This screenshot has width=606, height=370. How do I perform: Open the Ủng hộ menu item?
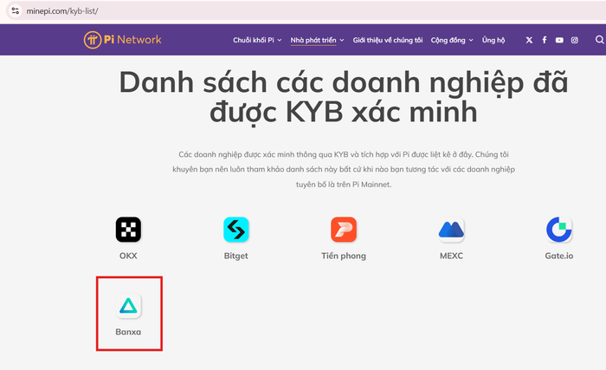(493, 40)
